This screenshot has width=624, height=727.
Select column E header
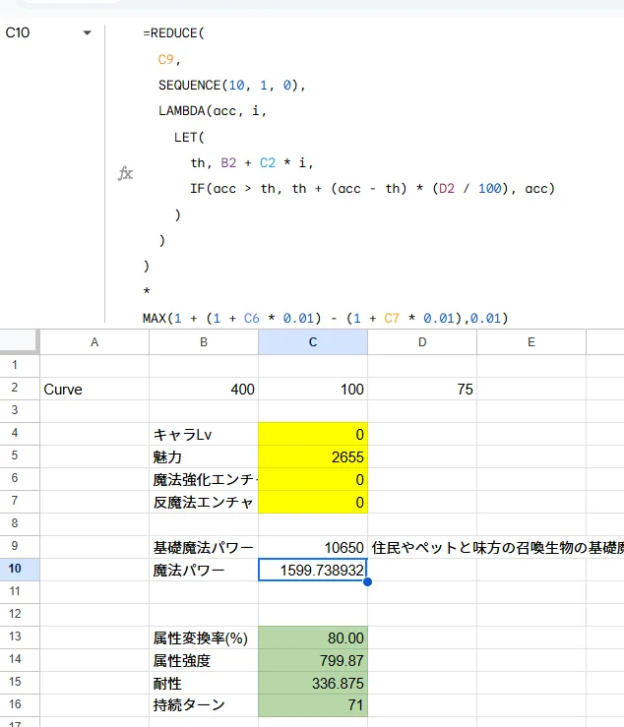point(530,341)
